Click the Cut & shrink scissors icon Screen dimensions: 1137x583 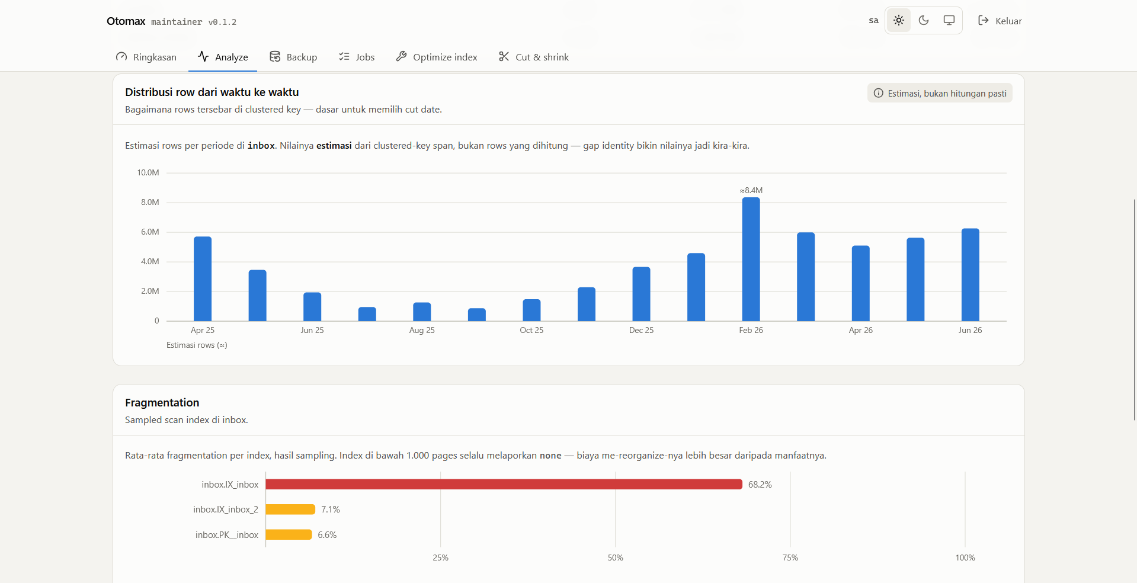(x=504, y=56)
